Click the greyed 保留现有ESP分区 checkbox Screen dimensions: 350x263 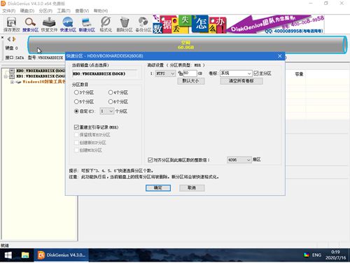pyautogui.click(x=76, y=135)
